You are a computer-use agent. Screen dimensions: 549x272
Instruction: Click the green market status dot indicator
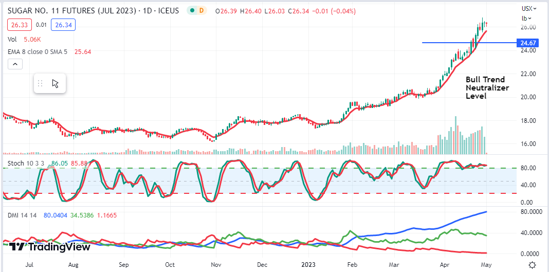click(x=192, y=10)
